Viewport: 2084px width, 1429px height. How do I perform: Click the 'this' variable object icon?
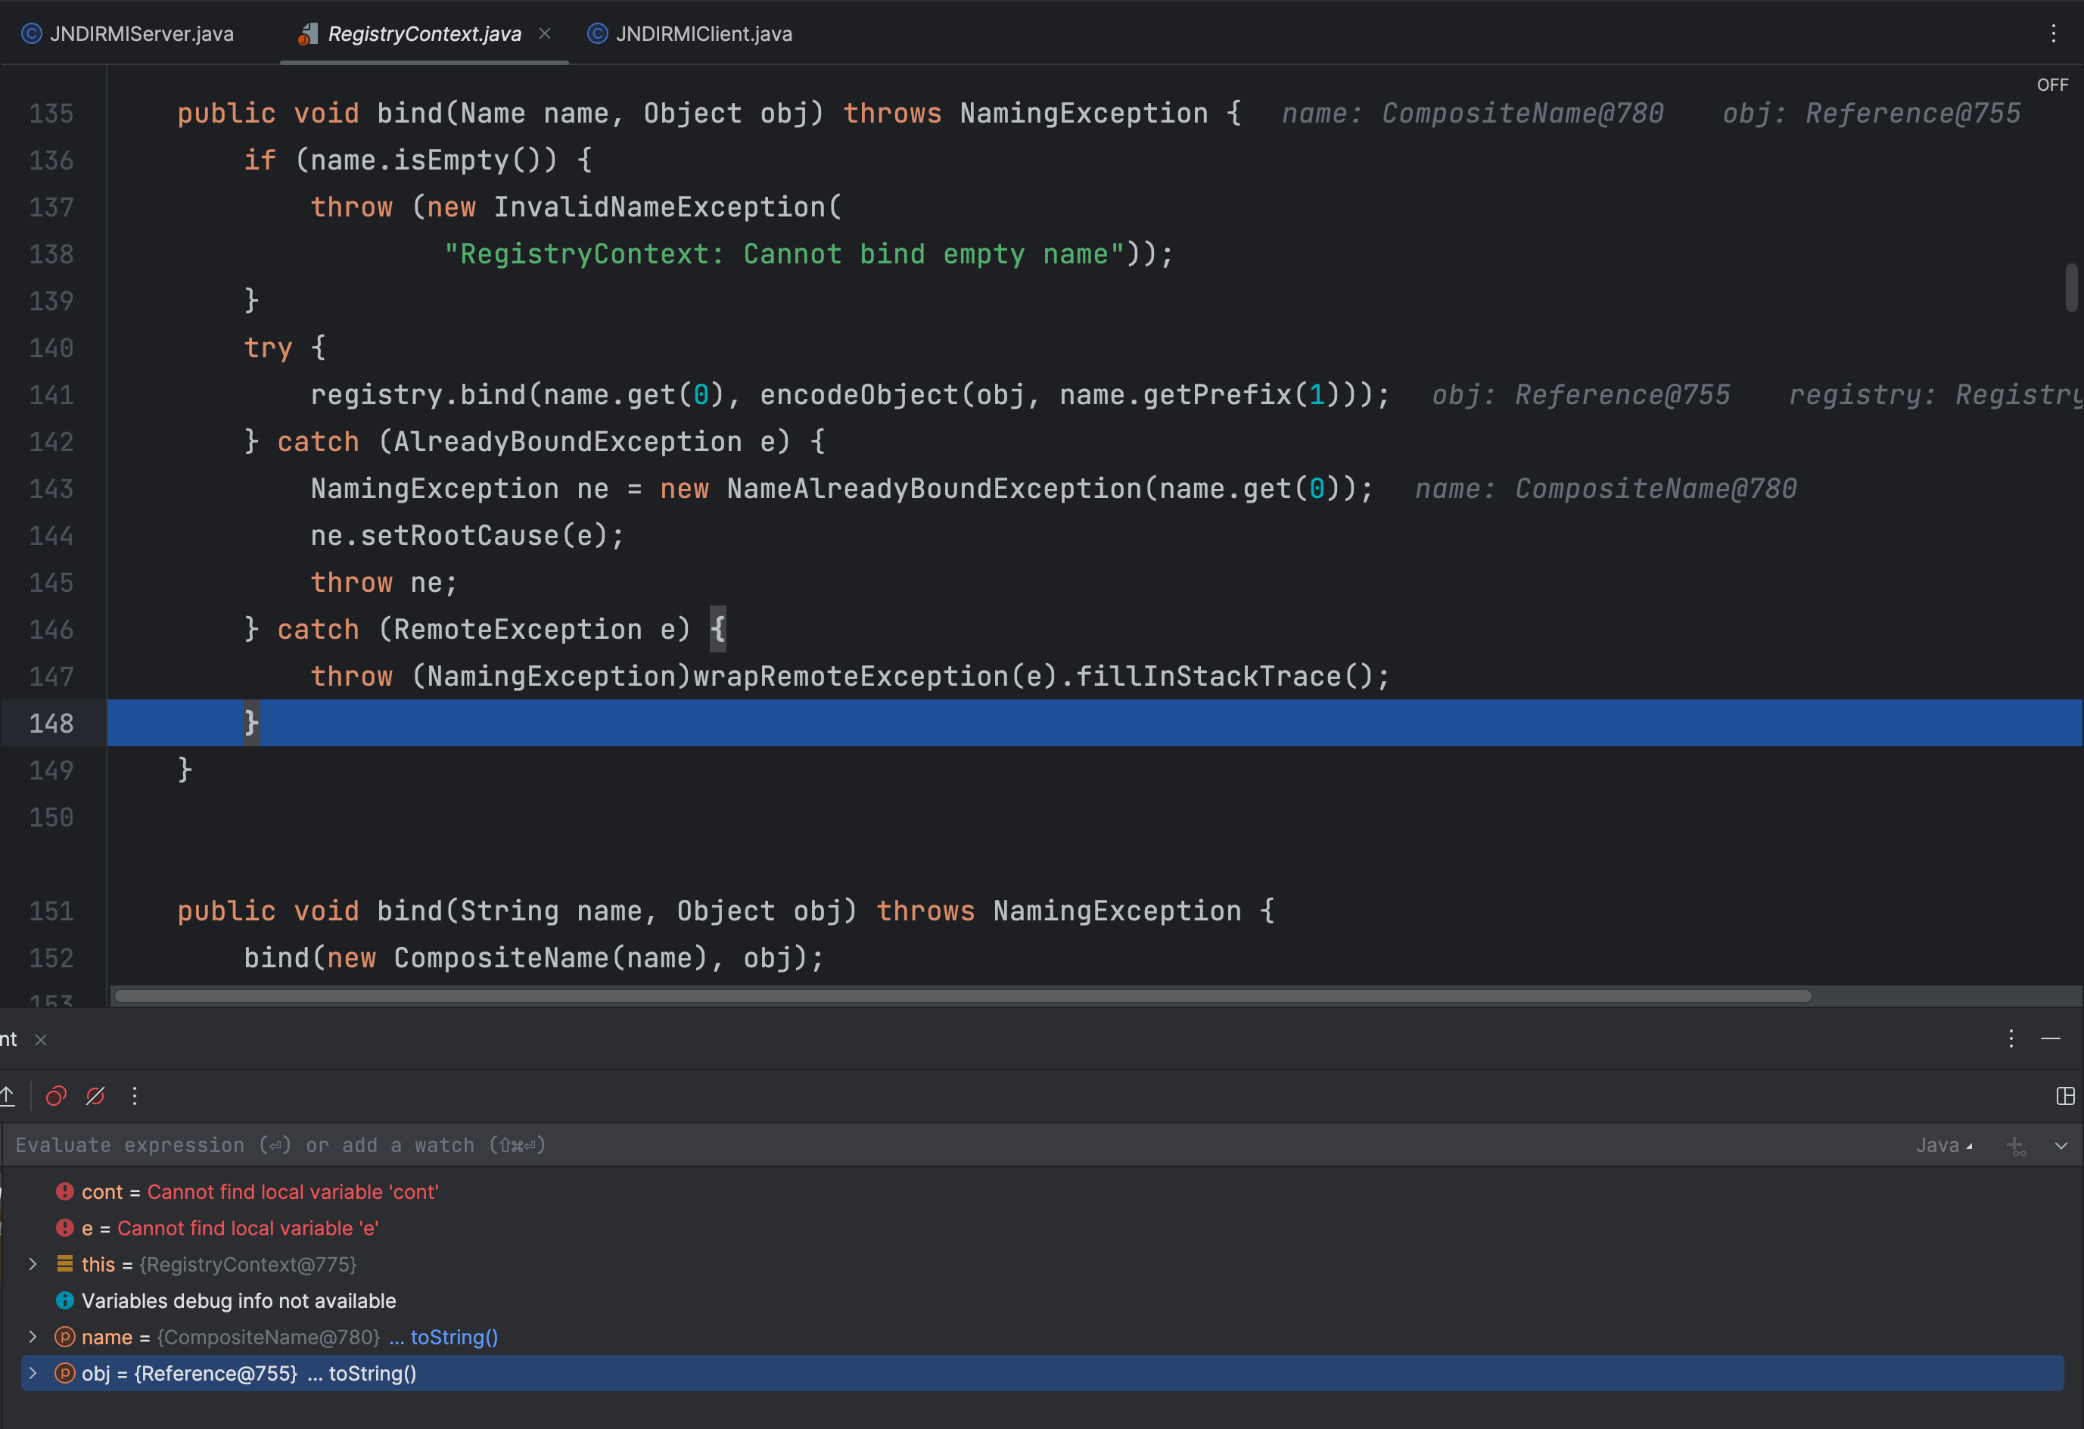tap(64, 1263)
